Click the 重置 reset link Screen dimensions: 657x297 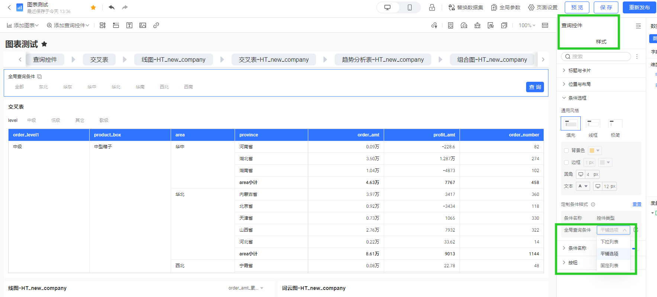637,204
